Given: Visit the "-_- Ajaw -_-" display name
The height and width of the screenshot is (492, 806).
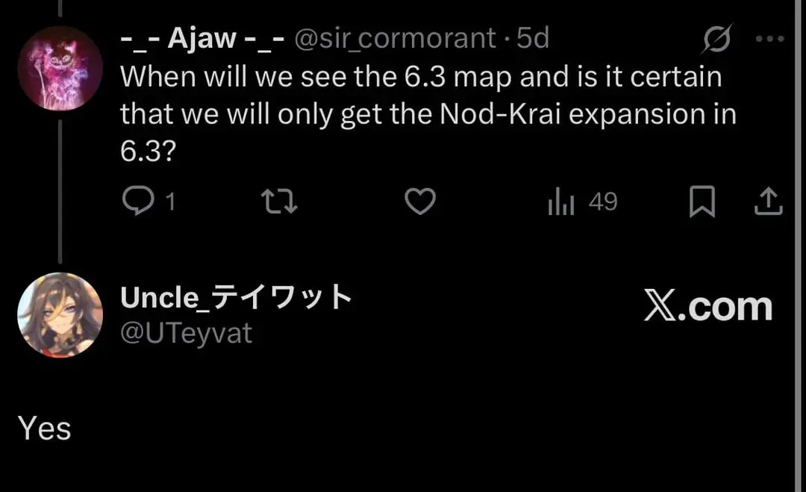Looking at the screenshot, I should tap(202, 39).
